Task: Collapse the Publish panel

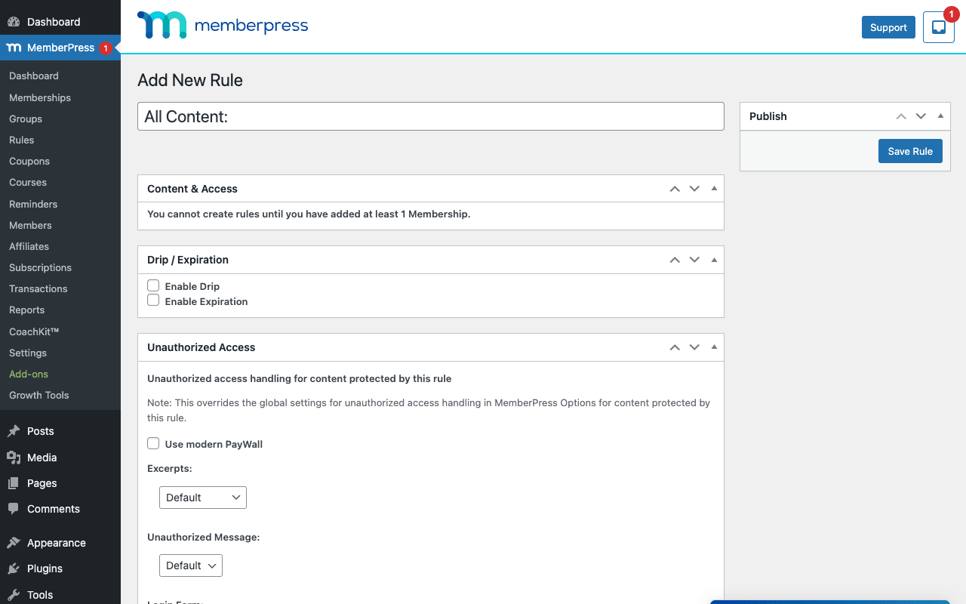Action: pos(940,116)
